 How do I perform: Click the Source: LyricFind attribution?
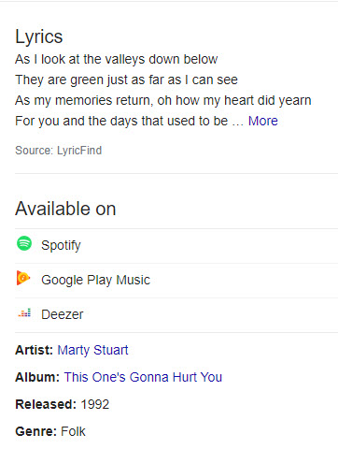(x=59, y=151)
